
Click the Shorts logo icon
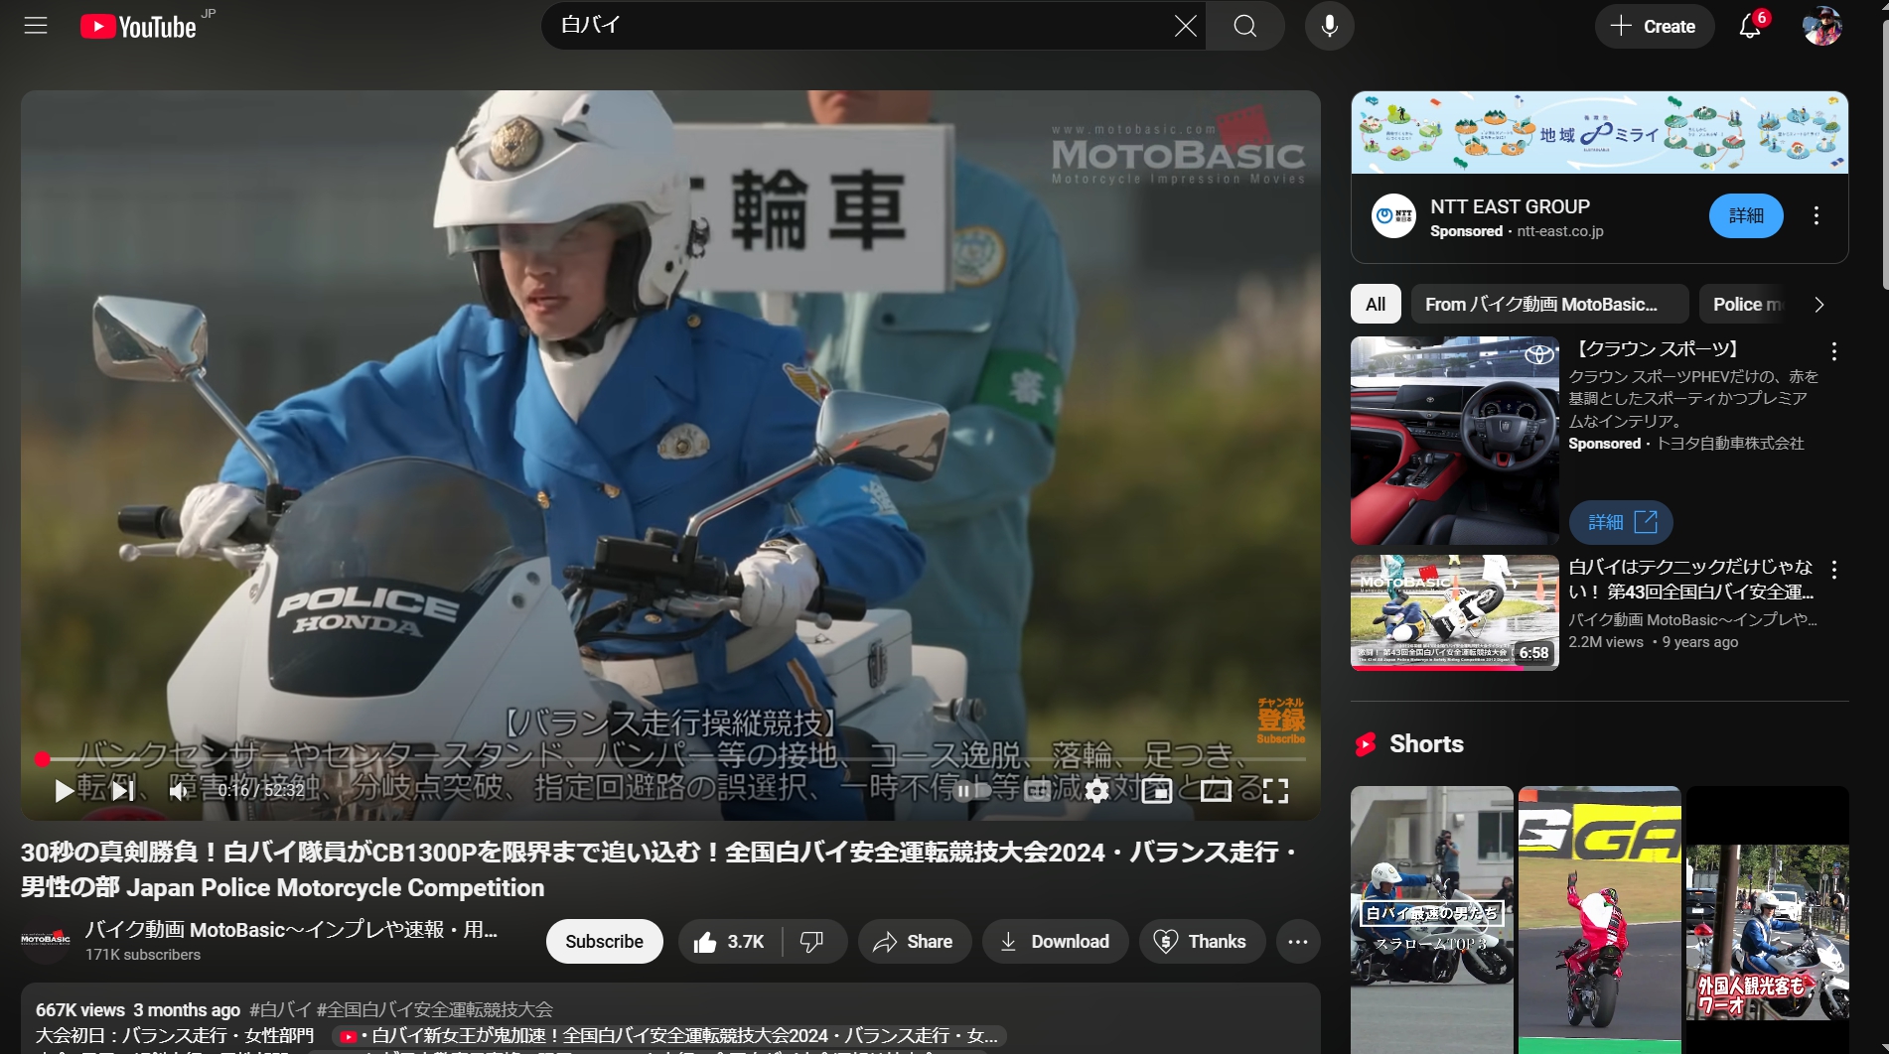click(x=1367, y=744)
